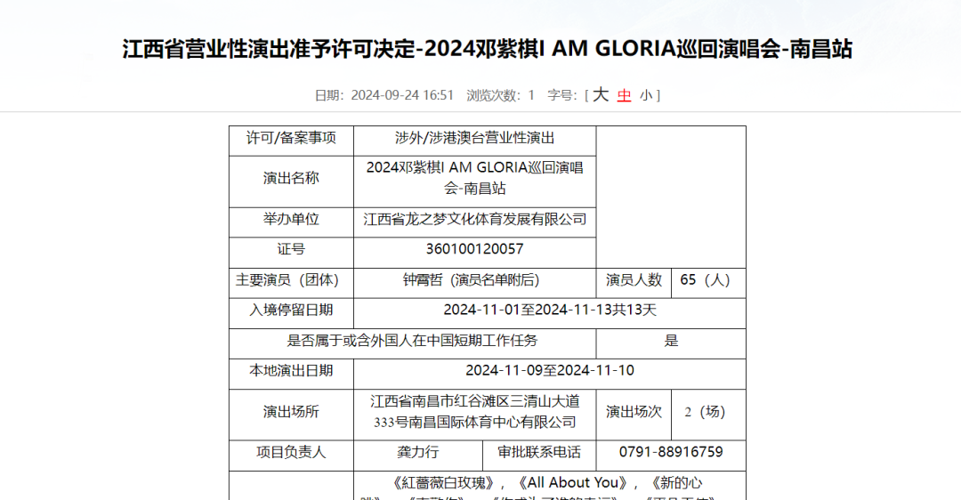Click the 浏览次数 view count text
This screenshot has width=961, height=500.
494,95
